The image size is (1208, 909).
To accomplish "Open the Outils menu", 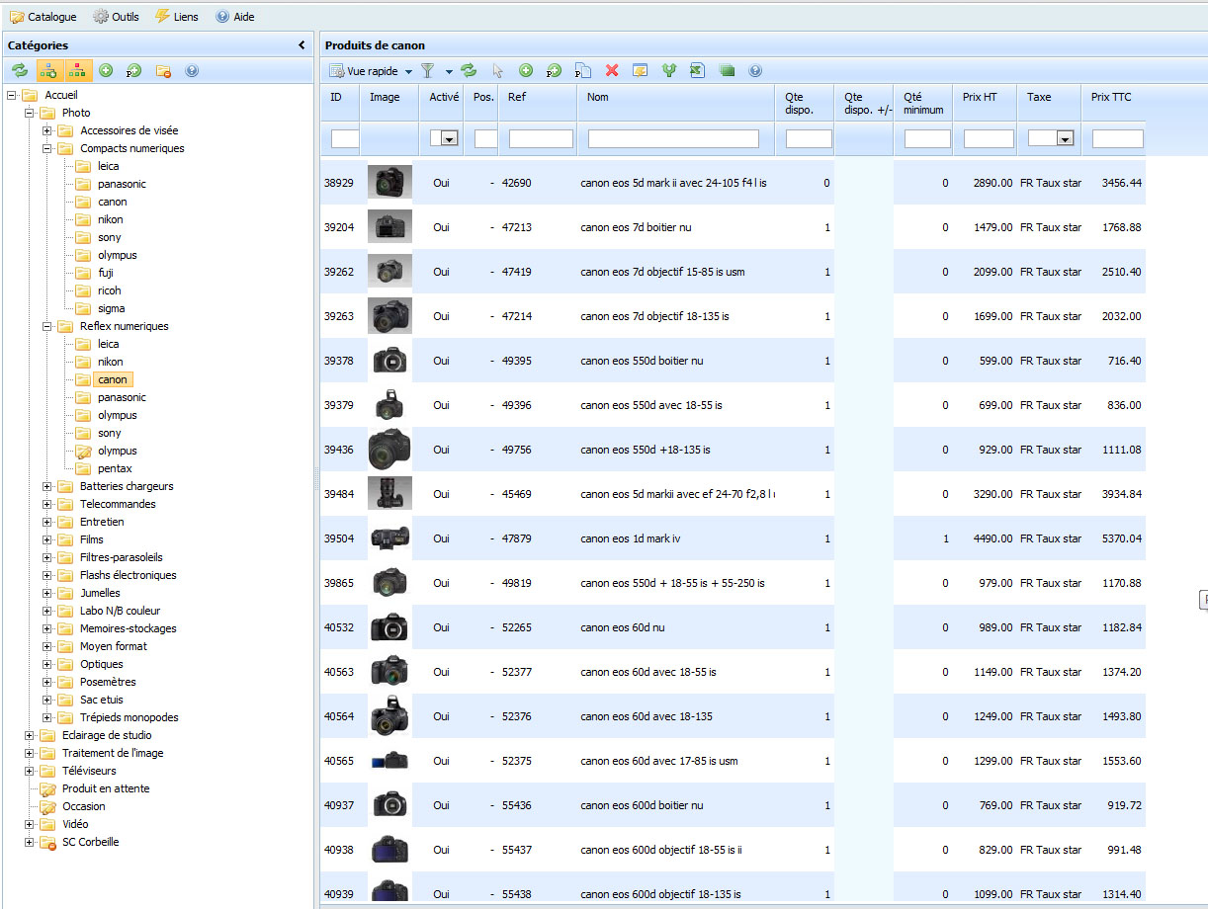I will pos(116,17).
